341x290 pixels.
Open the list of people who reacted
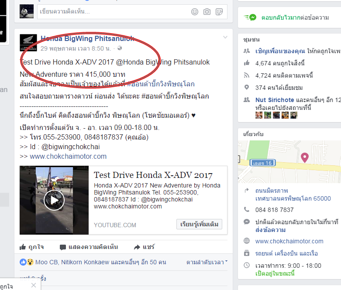pos(101,262)
